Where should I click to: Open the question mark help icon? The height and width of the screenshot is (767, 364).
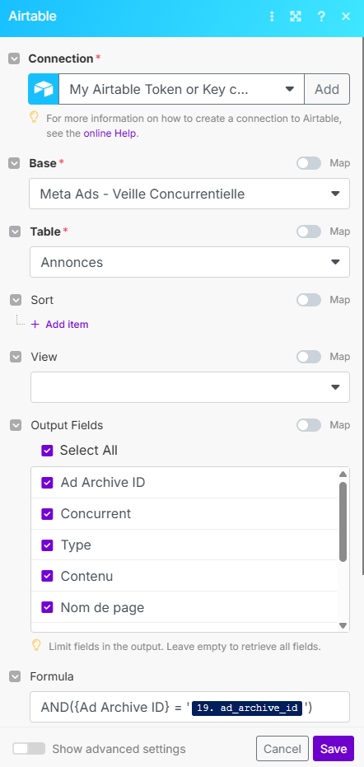321,16
